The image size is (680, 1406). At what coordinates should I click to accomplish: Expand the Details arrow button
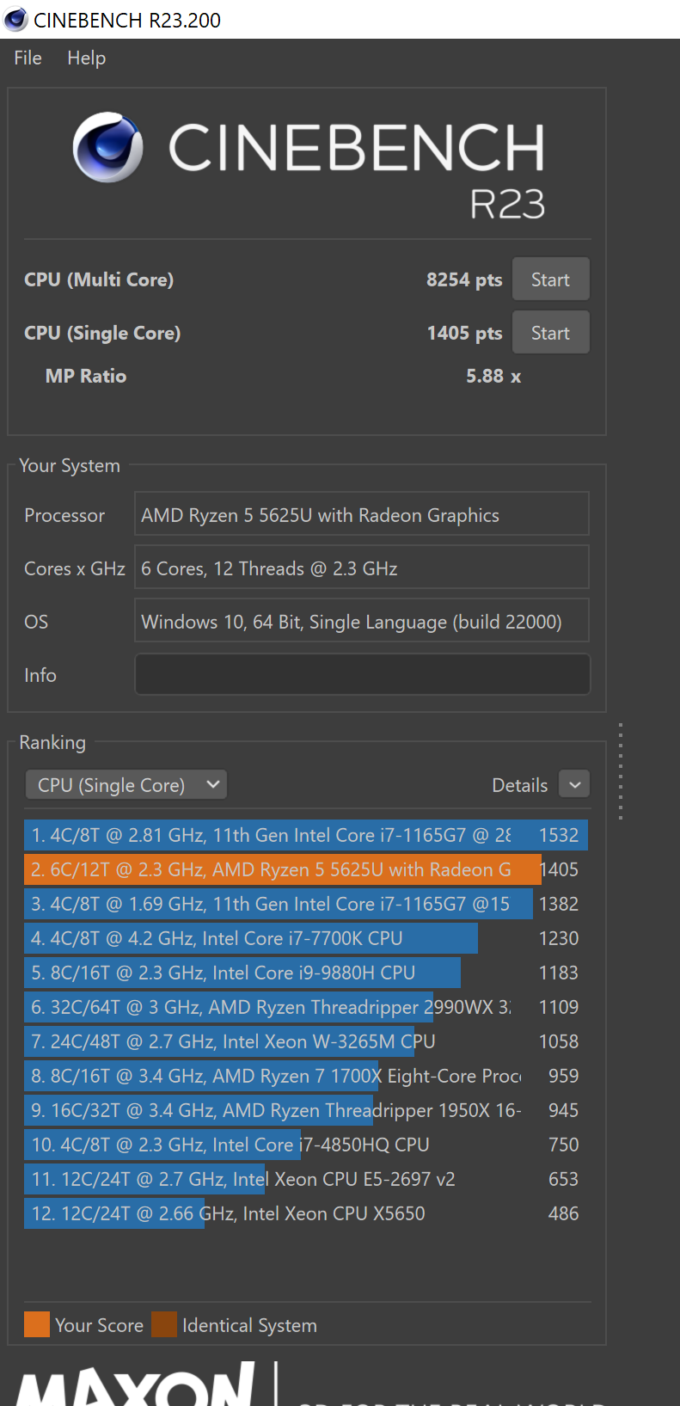(574, 784)
